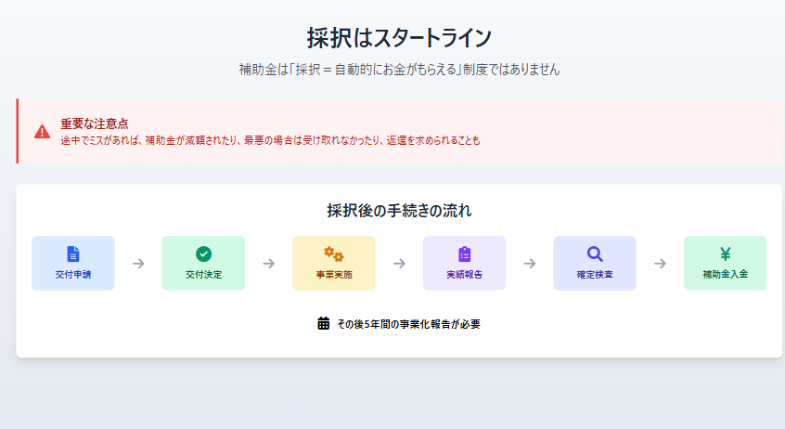Image resolution: width=785 pixels, height=429 pixels.
Task: Click the 採択後の手続きの流れ heading
Action: [x=399, y=211]
